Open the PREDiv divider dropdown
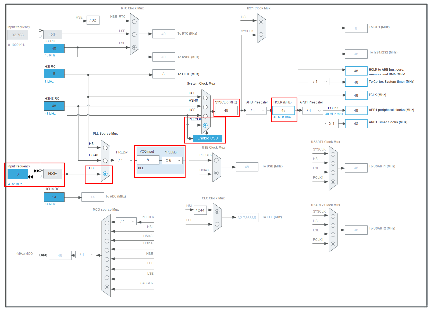434x312 pixels. click(x=123, y=160)
